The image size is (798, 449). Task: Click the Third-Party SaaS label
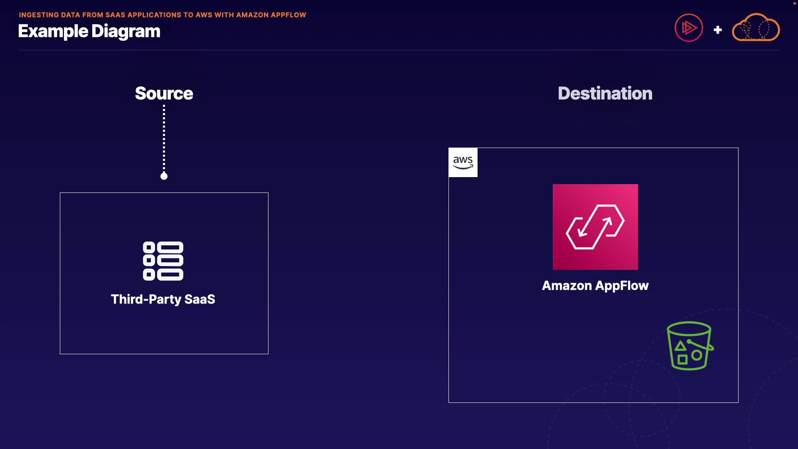163,299
